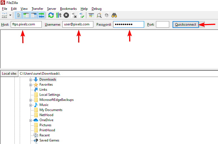Click the Quickconnect button
Screen dimensions: 218x144
click(186, 25)
